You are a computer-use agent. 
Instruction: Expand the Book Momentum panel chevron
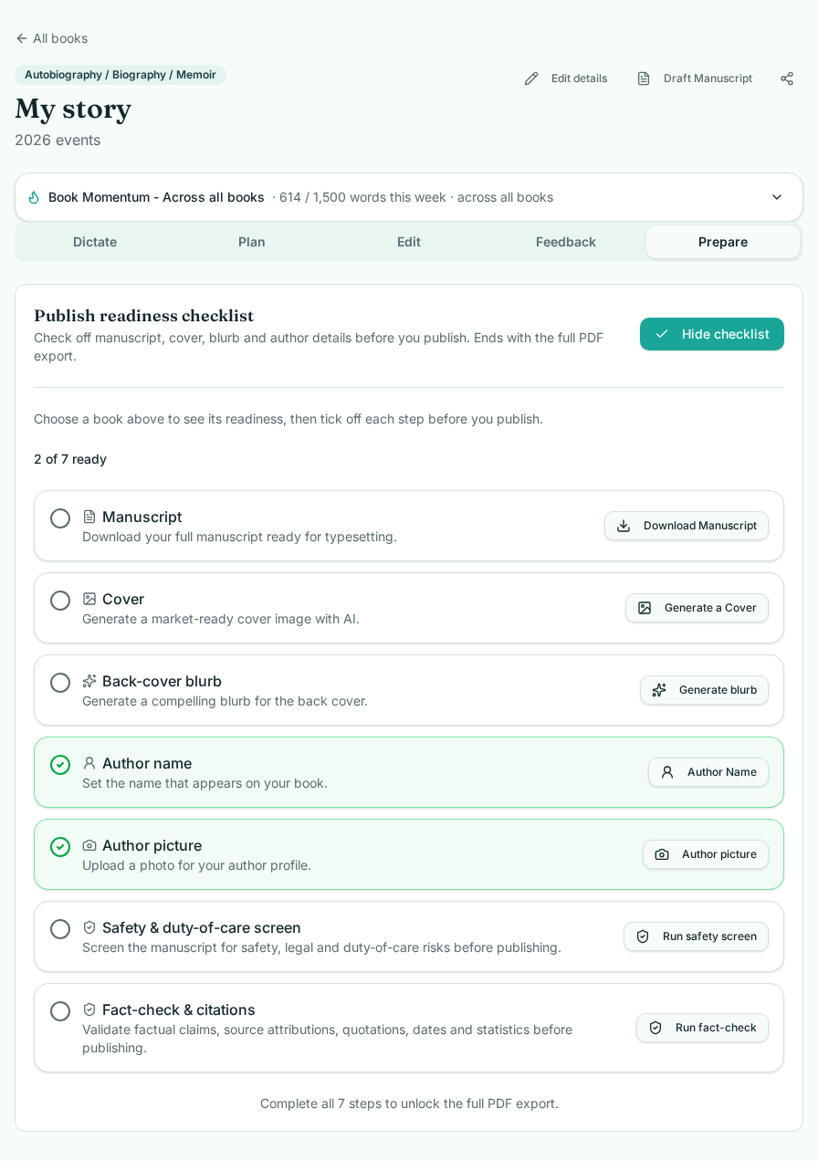tap(777, 197)
